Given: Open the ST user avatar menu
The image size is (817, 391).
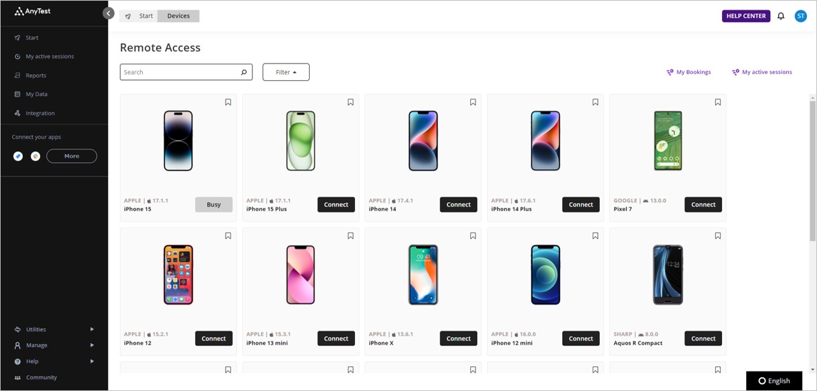Looking at the screenshot, I should (800, 16).
